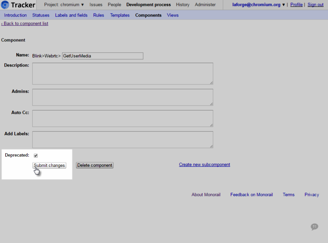Select the Auto Cc text box
The width and height of the screenshot is (328, 243).
(123, 119)
